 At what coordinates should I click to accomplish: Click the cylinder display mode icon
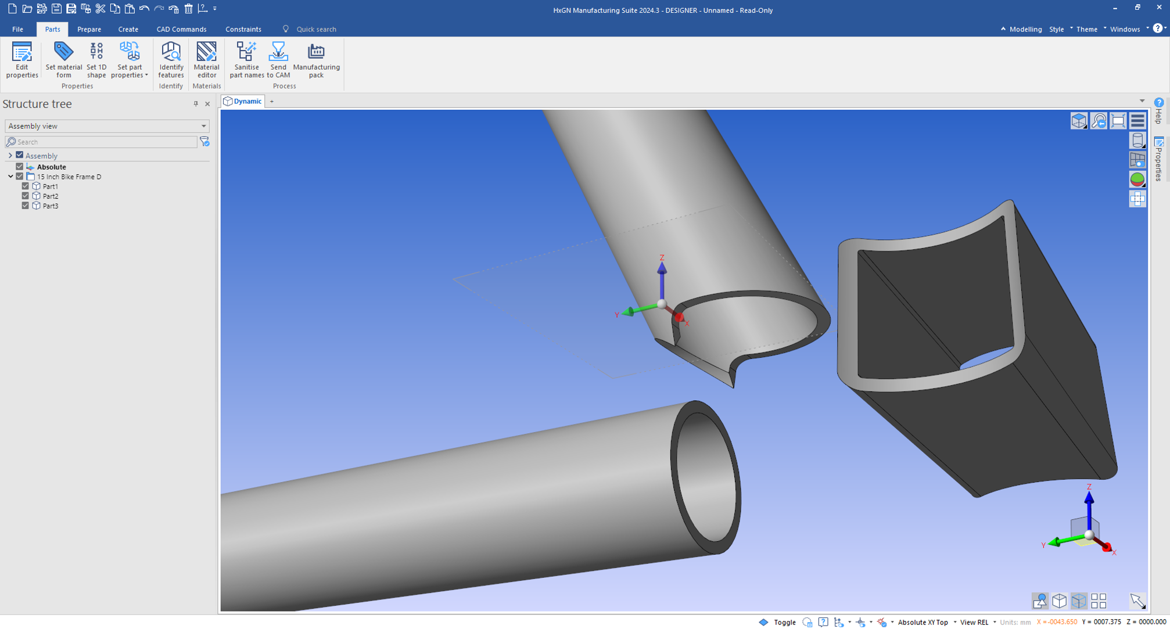pyautogui.click(x=1137, y=140)
